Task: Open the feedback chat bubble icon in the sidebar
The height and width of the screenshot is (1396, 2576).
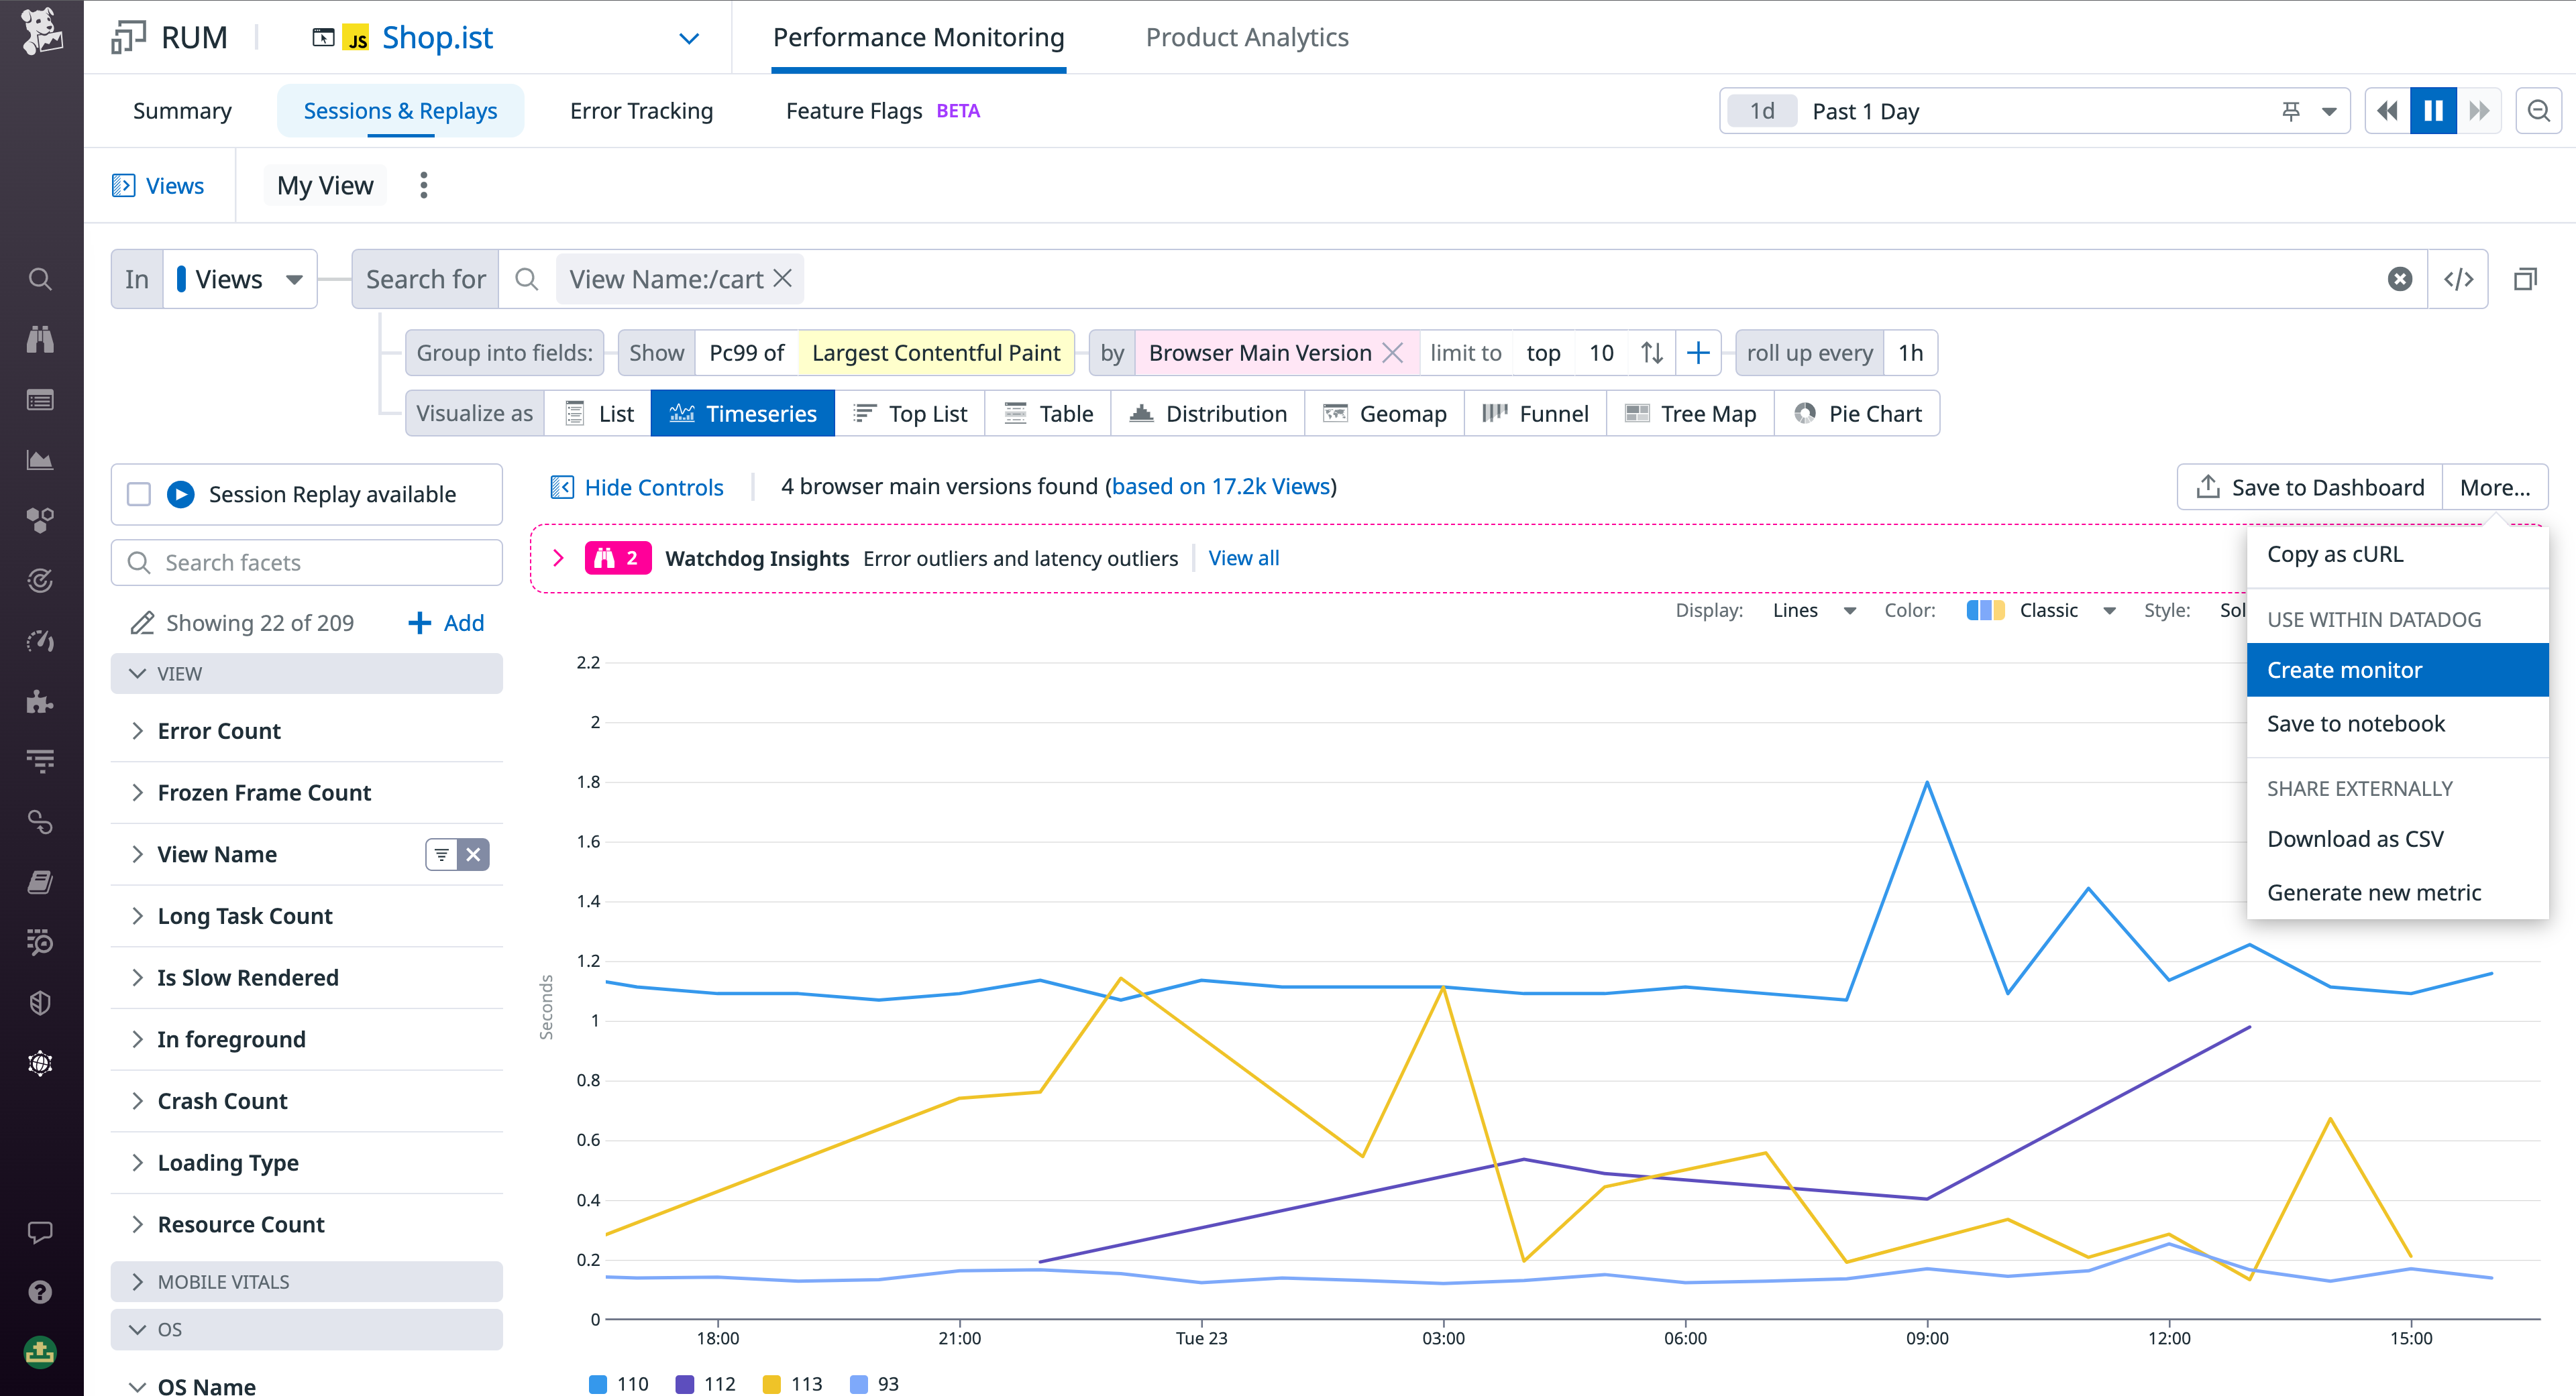Action: (40, 1231)
